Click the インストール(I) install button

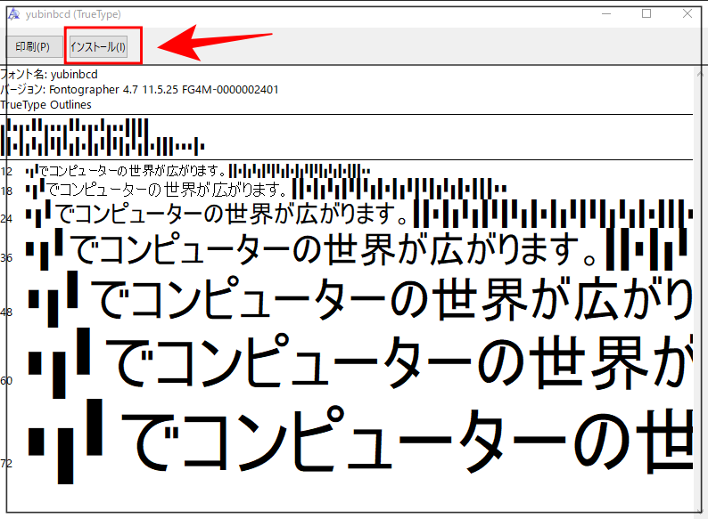click(x=99, y=46)
